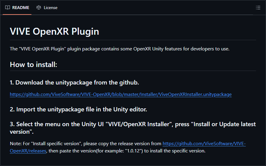Open the github.com/ViveSoftware/VIVE- releases link
The height and width of the screenshot is (166, 266).
point(204,144)
